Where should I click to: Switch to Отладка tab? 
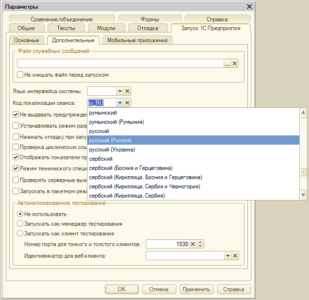click(148, 28)
